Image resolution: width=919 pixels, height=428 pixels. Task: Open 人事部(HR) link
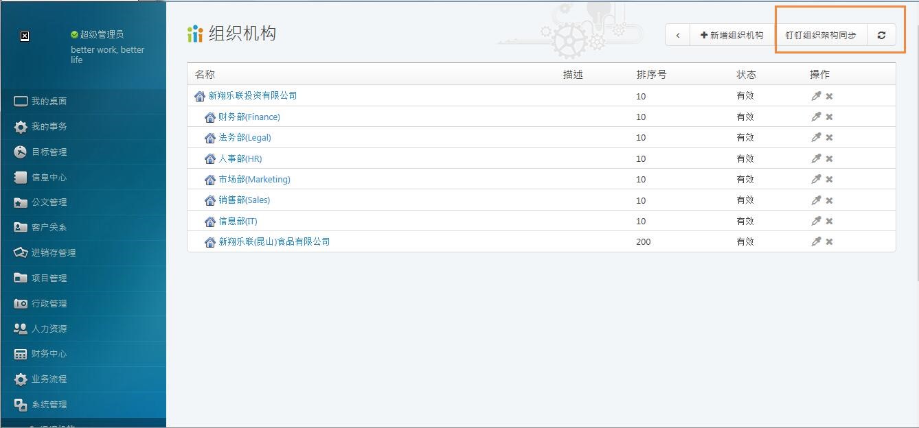click(x=240, y=159)
